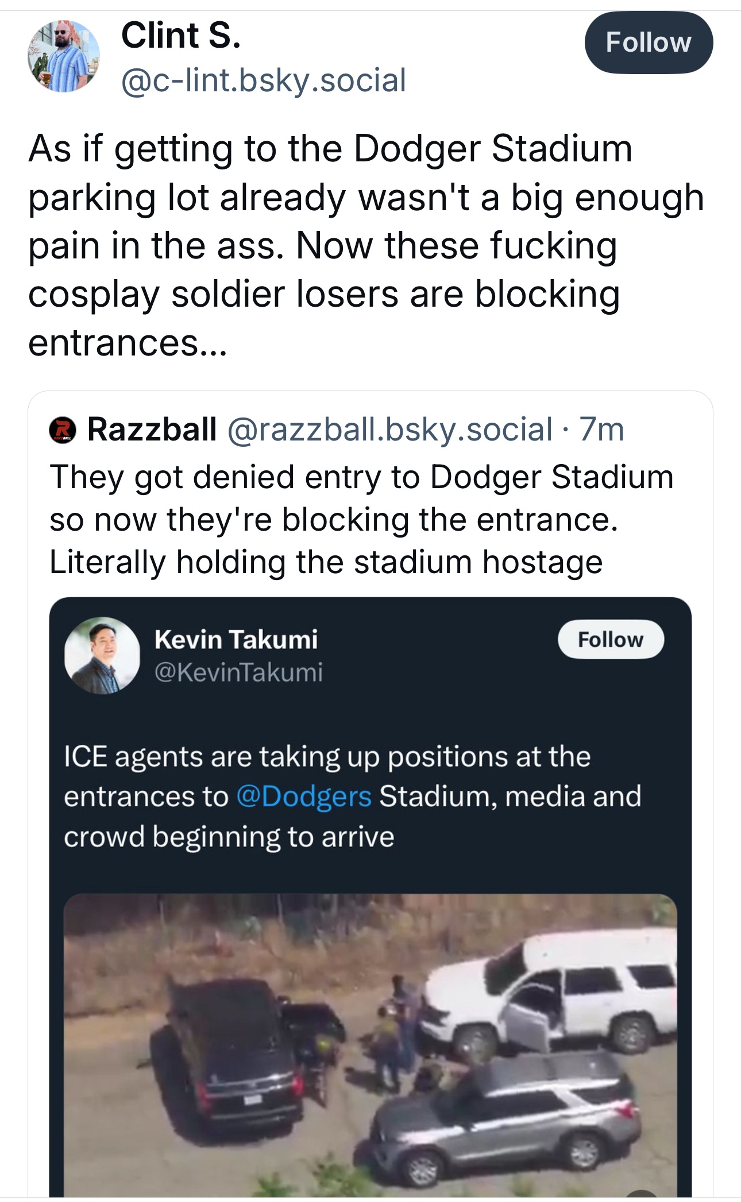Open the Clint S. display name
Screen dimensions: 741x1202
(180, 36)
